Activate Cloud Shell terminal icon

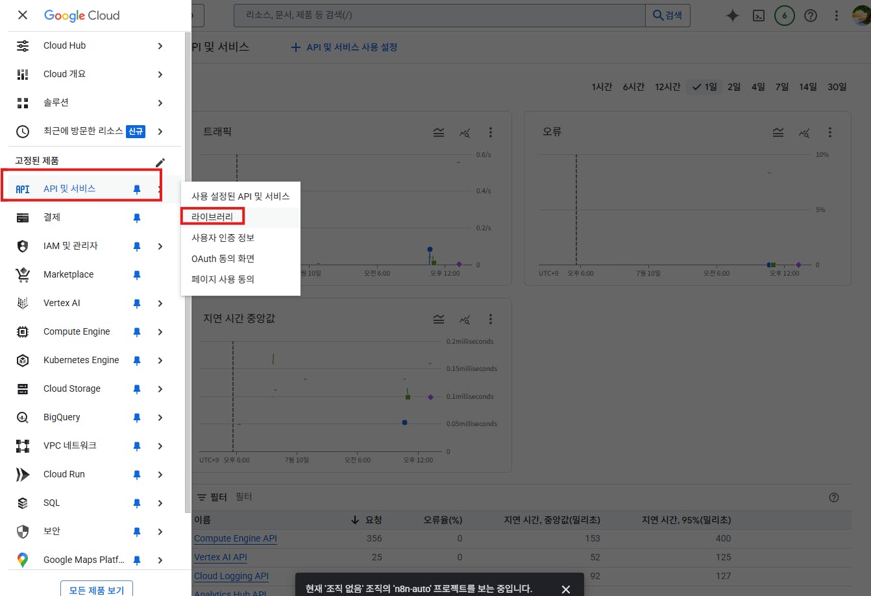(x=758, y=16)
